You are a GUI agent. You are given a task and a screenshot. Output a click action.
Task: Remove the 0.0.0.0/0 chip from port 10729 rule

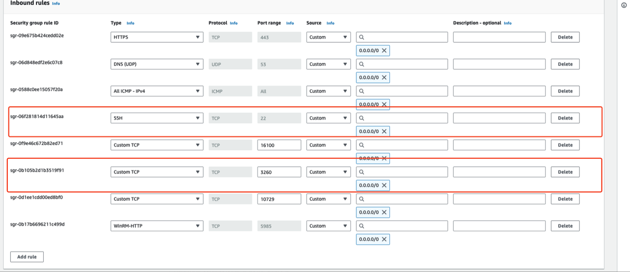[x=384, y=212]
